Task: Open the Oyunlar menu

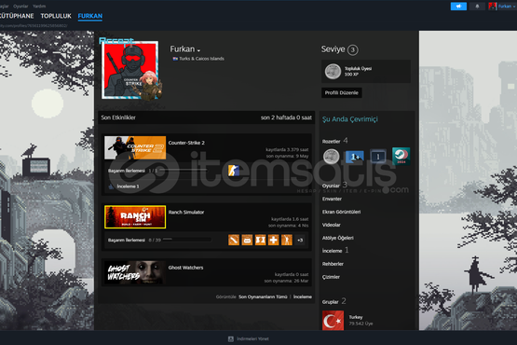Action: tap(20, 7)
